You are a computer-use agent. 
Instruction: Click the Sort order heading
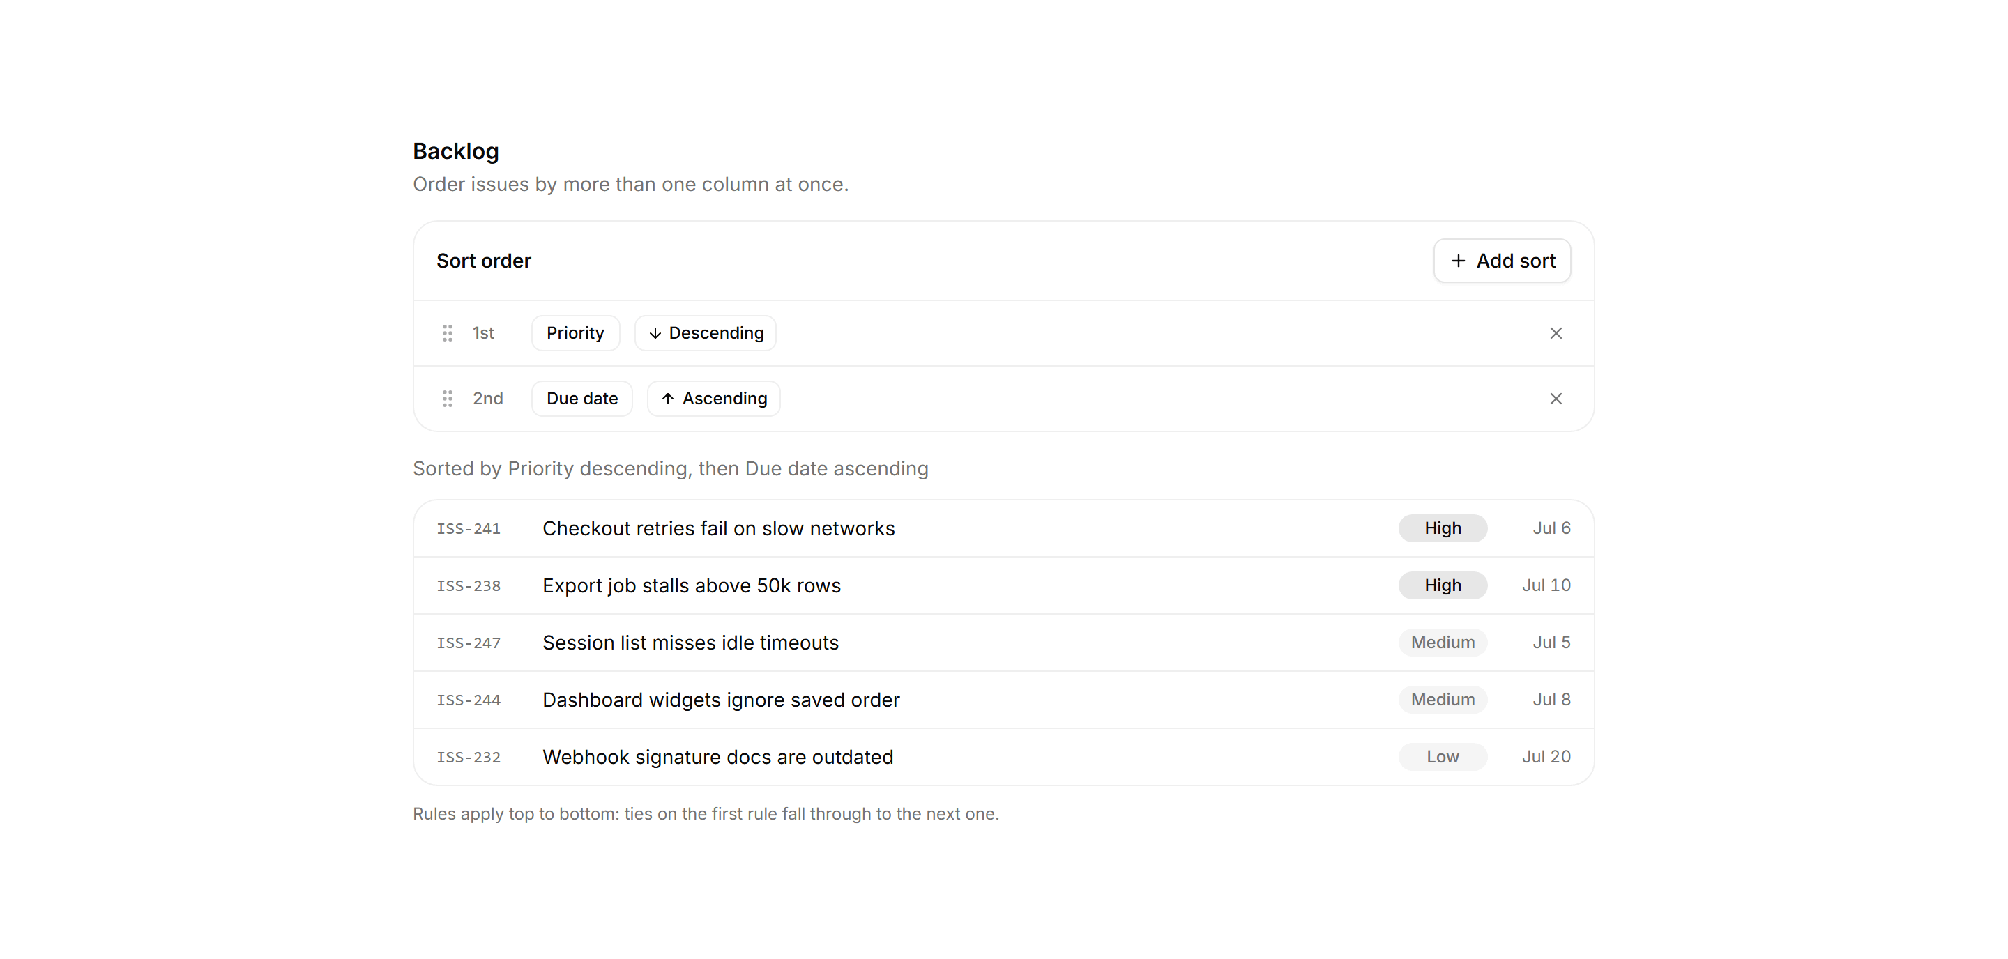[x=483, y=261]
